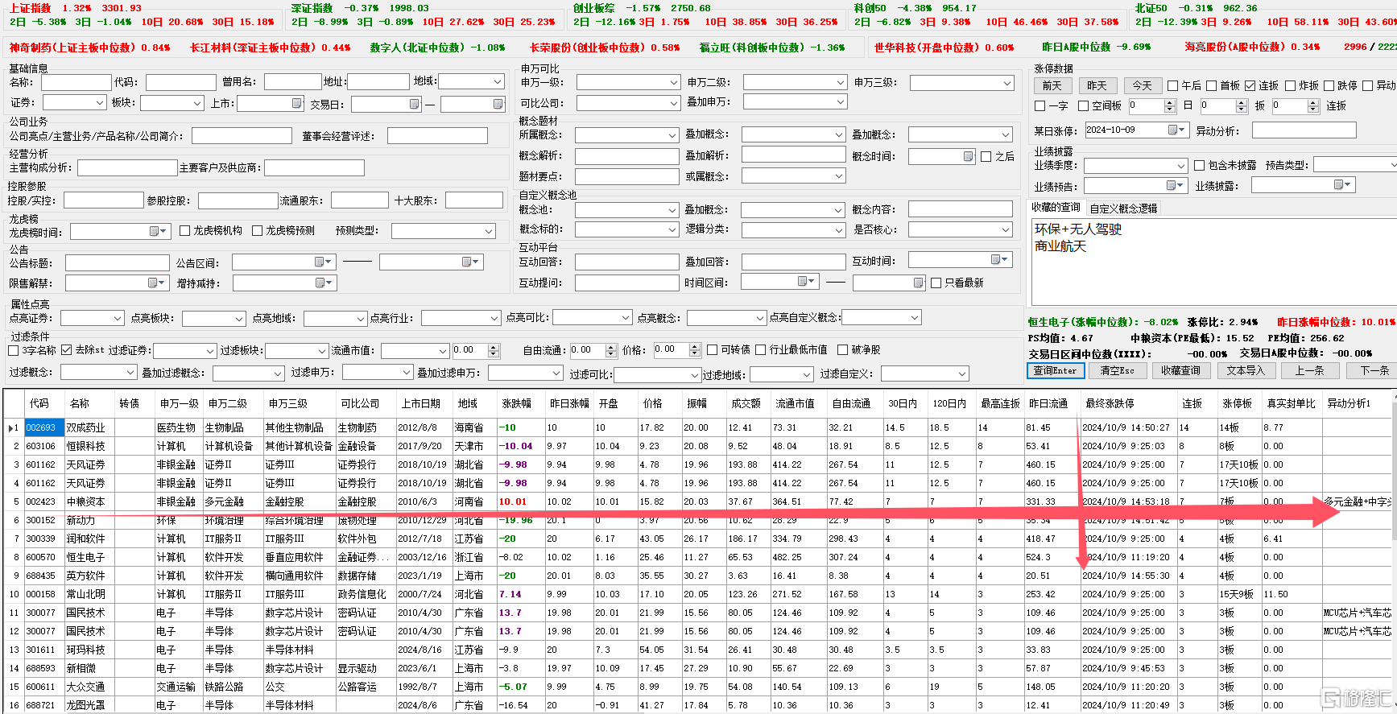
Task: Check the 首板 checkbox
Action: 1211,85
